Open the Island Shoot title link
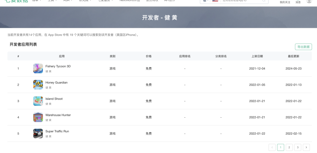This screenshot has width=317, height=153. 54,99
